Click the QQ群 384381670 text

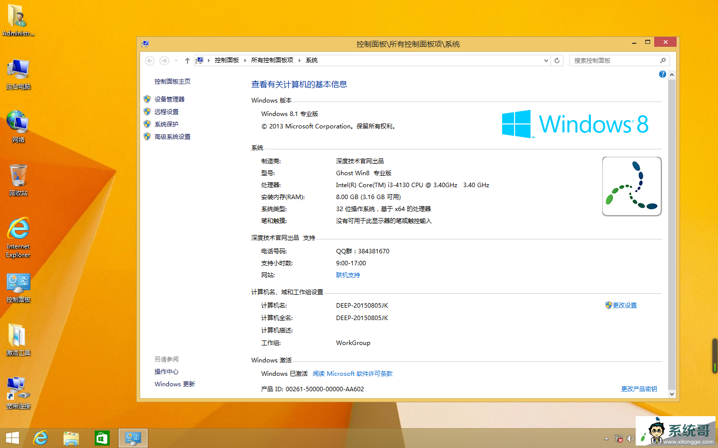coord(362,251)
